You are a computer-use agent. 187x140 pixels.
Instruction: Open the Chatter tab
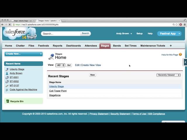pyautogui.click(x=20, y=46)
